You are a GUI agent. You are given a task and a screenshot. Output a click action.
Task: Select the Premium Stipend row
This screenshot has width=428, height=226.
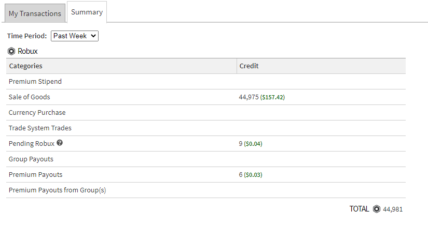coord(206,82)
